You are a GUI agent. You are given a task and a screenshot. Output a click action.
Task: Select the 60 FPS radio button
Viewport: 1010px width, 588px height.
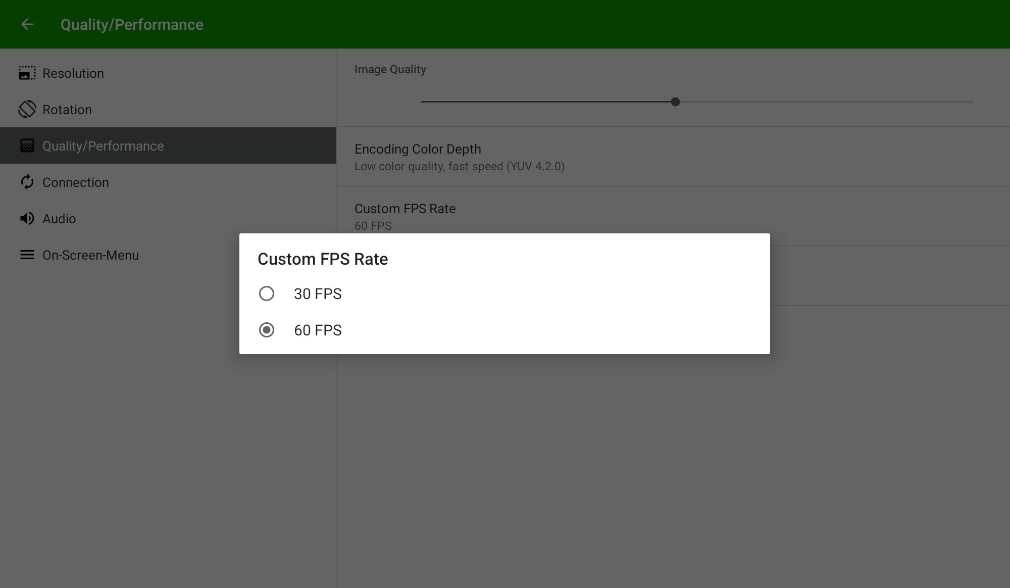(267, 330)
